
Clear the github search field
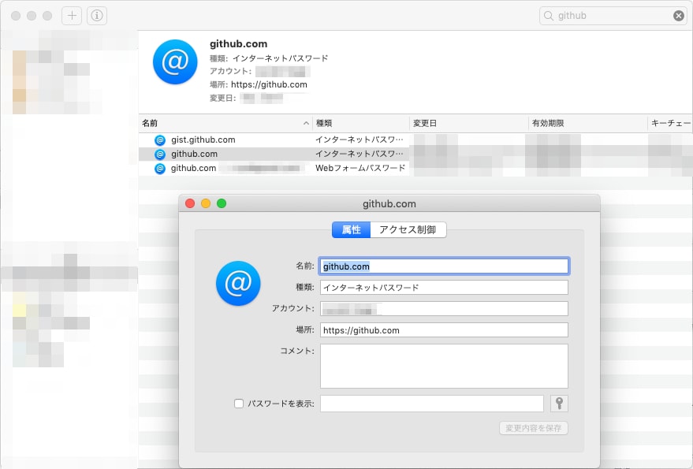click(679, 16)
